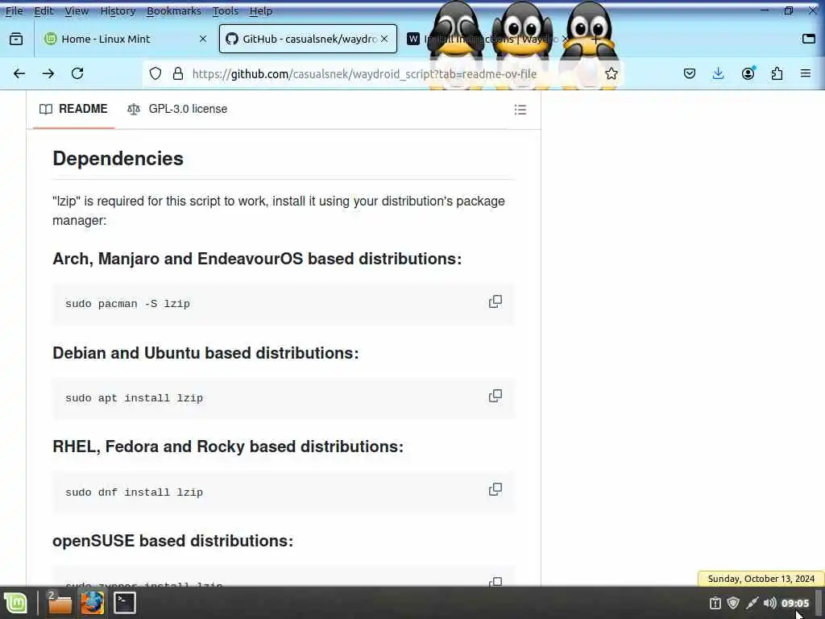Open the clock calendar showing 09:05
825x619 pixels.
pos(795,603)
